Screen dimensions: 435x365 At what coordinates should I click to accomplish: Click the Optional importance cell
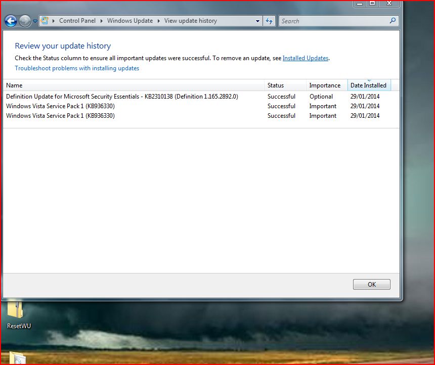(321, 97)
